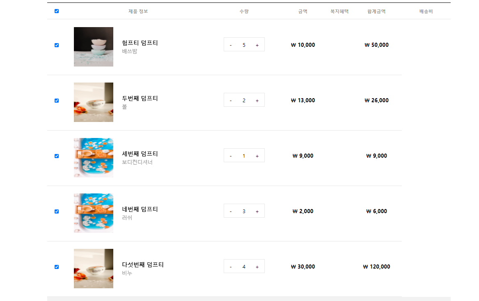Increase quantity of 네번째 덤프티
Screen dimensions: 479x301
click(257, 211)
